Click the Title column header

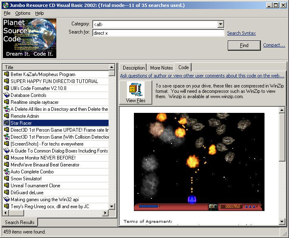[56, 67]
